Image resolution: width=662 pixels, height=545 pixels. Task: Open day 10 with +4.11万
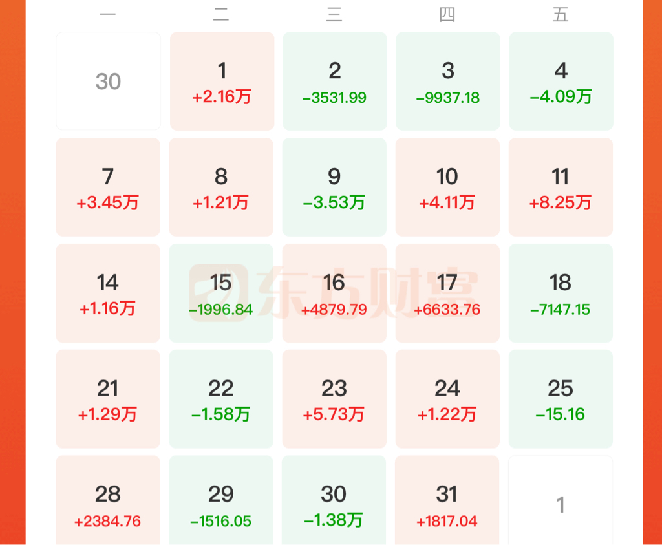(447, 187)
